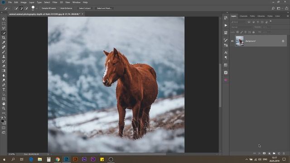Select the Eraser tool
This screenshot has height=163, width=290.
pyautogui.click(x=4, y=66)
